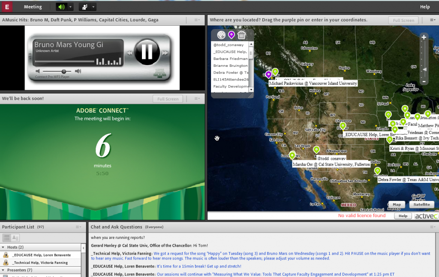Click the Chat and Ask Questions pod title
This screenshot has height=277, width=439.
click(x=116, y=227)
